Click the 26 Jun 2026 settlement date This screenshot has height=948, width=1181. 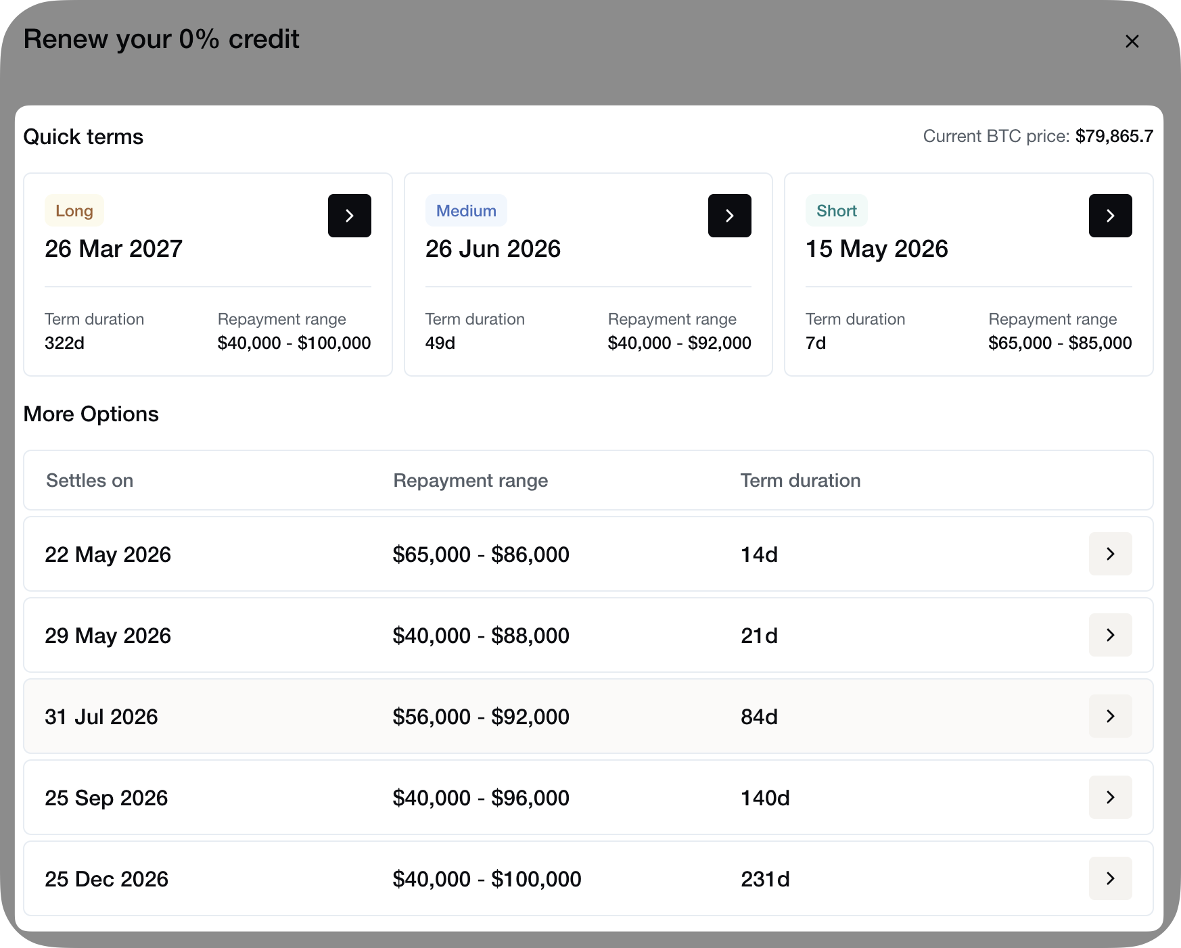493,249
